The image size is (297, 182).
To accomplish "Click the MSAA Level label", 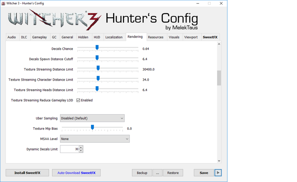I will [49, 139].
